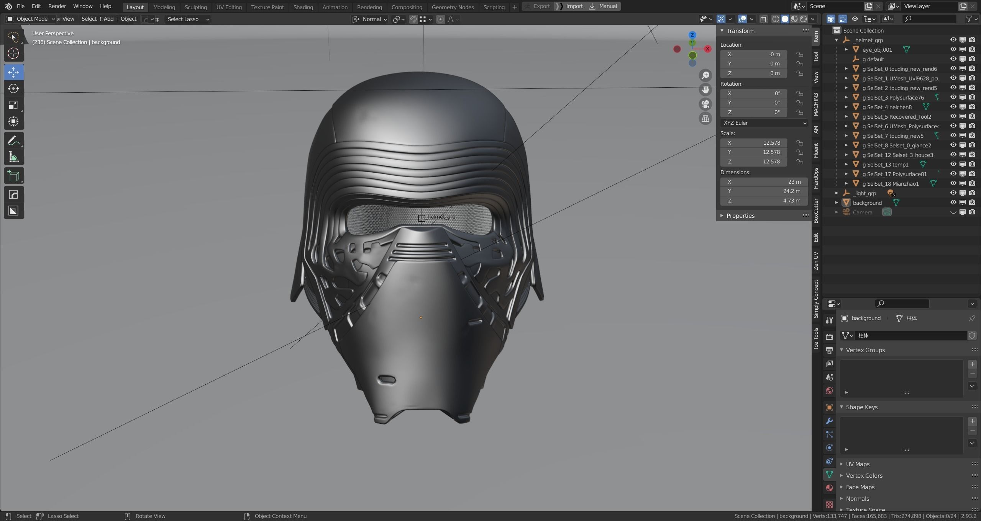Click the Export button

click(538, 6)
